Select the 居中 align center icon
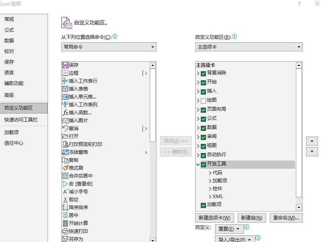Viewport: 322px width, 242px height. 65,216
